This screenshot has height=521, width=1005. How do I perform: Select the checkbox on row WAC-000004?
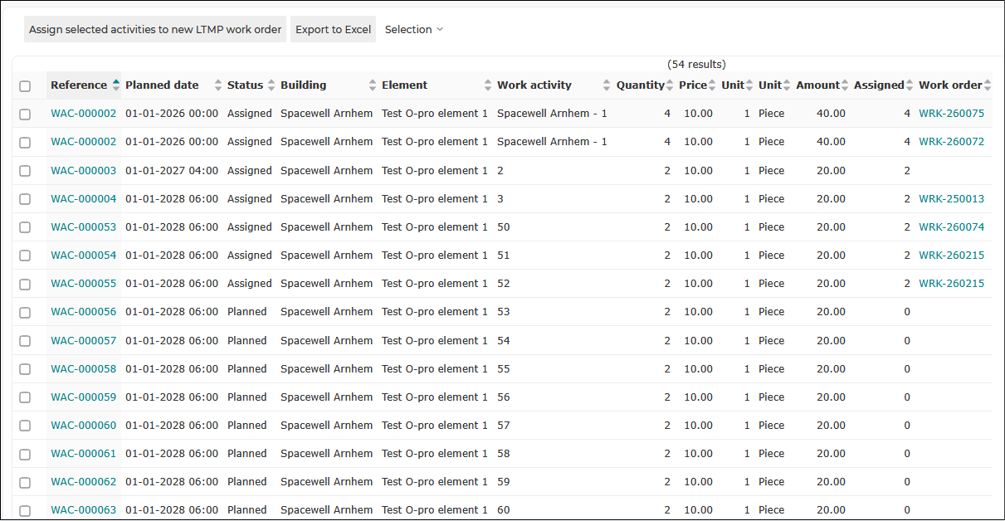point(25,199)
